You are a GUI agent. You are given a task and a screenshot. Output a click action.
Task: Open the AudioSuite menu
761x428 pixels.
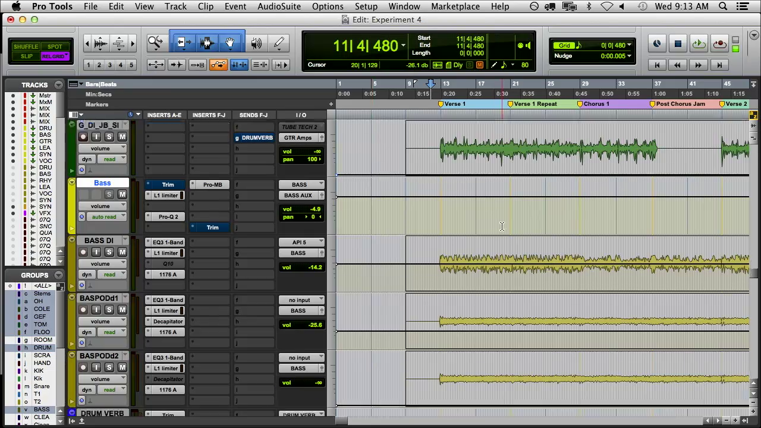[279, 7]
